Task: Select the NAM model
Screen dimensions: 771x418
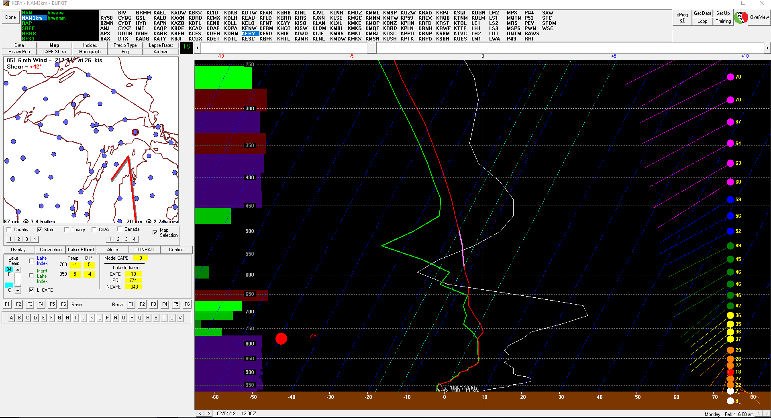Action: click(x=27, y=13)
